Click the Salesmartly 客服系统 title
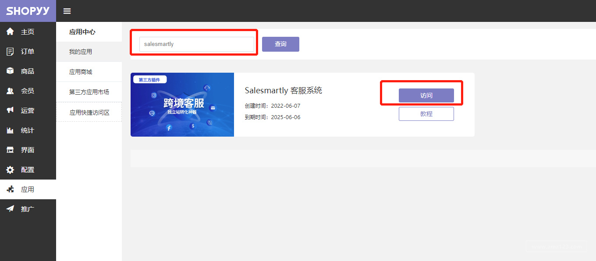 (284, 91)
